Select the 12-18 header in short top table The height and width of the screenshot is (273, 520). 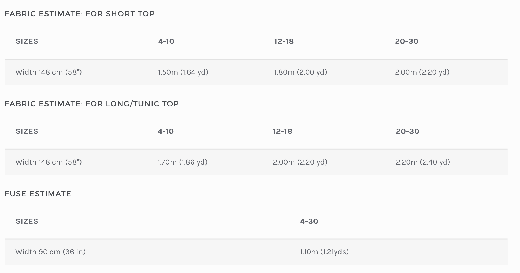tap(284, 41)
